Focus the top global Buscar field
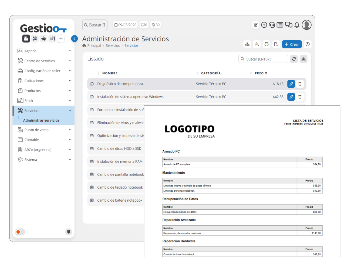This screenshot has width=351, height=257. pyautogui.click(x=95, y=25)
